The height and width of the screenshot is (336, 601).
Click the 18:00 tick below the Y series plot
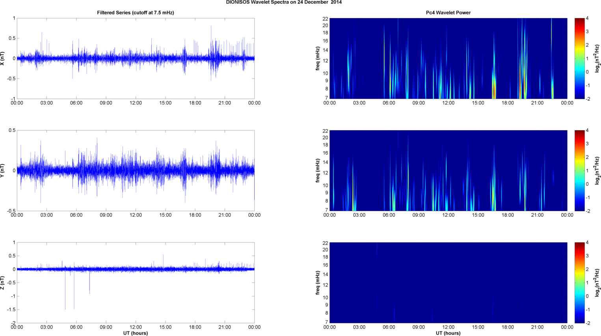point(195,215)
